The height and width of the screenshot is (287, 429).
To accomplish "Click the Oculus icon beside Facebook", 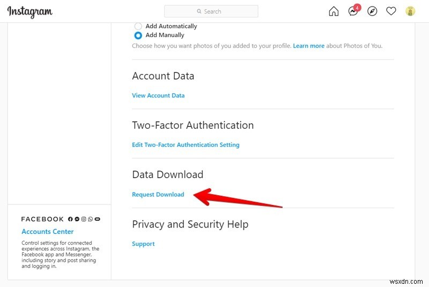I will 98,219.
